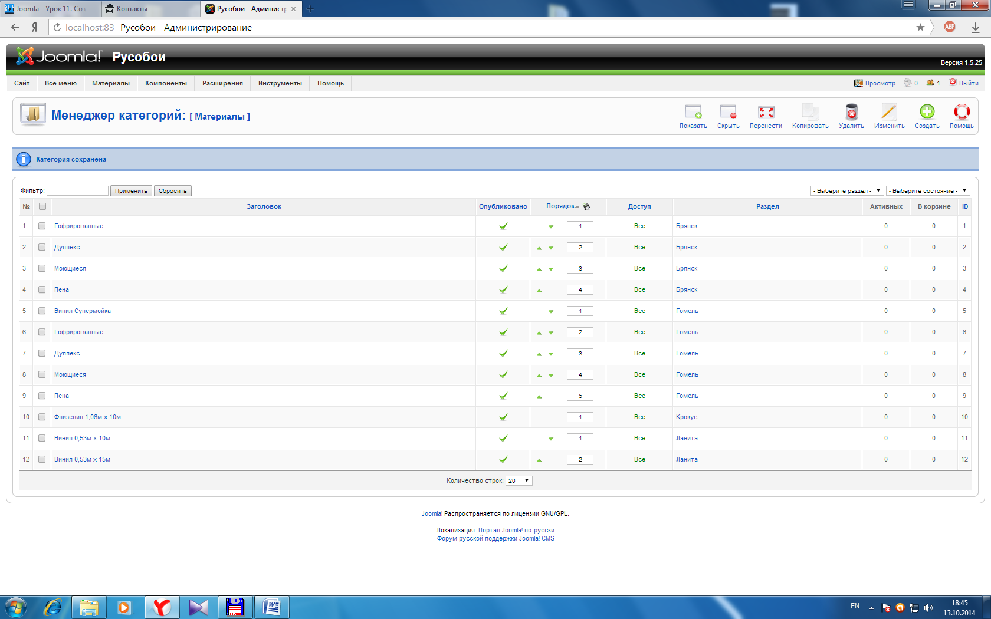Click the Сбросить filter button
Viewport: 991px width, 619px height.
click(x=172, y=190)
